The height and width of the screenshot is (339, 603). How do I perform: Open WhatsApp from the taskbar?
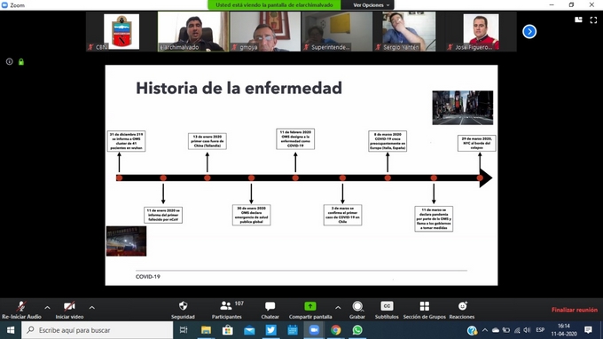[x=357, y=330]
